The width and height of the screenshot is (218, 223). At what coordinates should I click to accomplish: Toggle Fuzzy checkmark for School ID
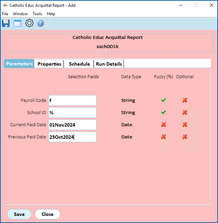click(x=163, y=112)
